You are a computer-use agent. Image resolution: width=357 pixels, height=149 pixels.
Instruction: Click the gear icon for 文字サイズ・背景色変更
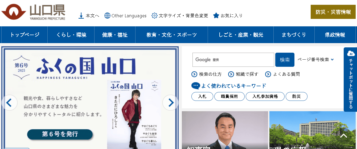coord(154,16)
